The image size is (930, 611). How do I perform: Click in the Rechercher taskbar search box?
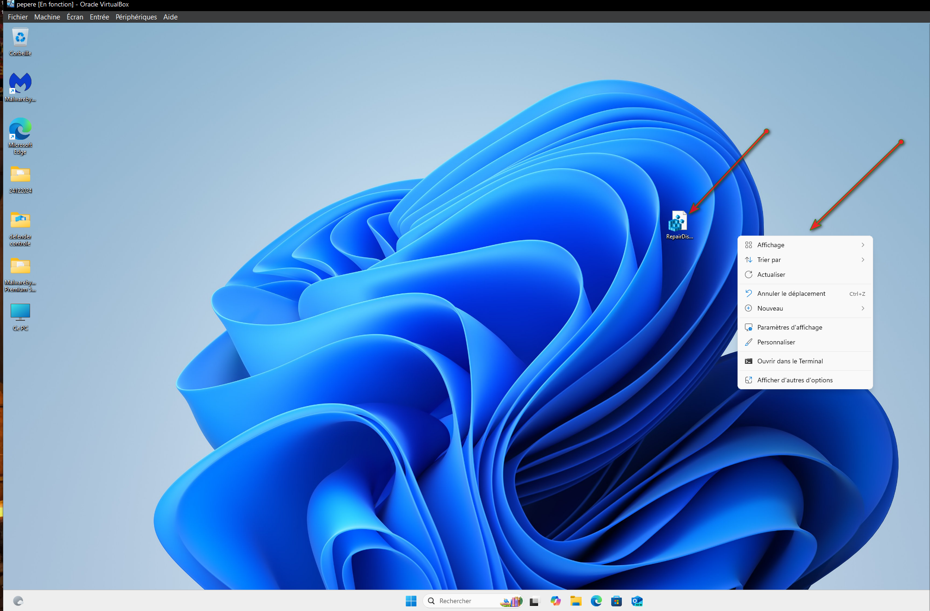473,601
